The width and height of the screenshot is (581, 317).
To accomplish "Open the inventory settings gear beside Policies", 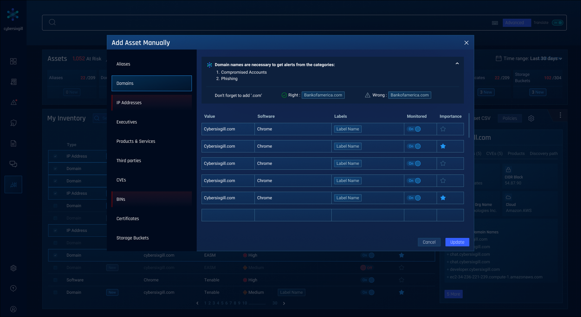I will 531,118.
